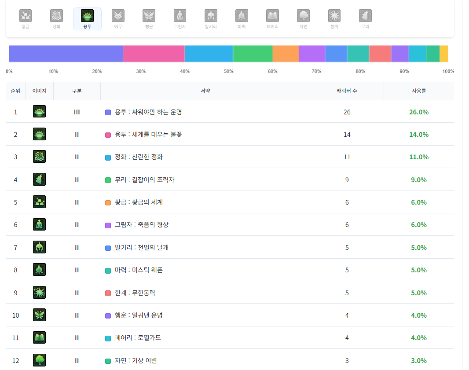This screenshot has height=370, width=469.
Task: Select the 자연 tree filter icon
Action: click(x=303, y=16)
